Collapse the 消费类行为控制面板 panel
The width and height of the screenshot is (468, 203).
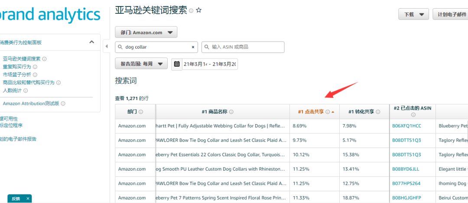tap(91, 42)
